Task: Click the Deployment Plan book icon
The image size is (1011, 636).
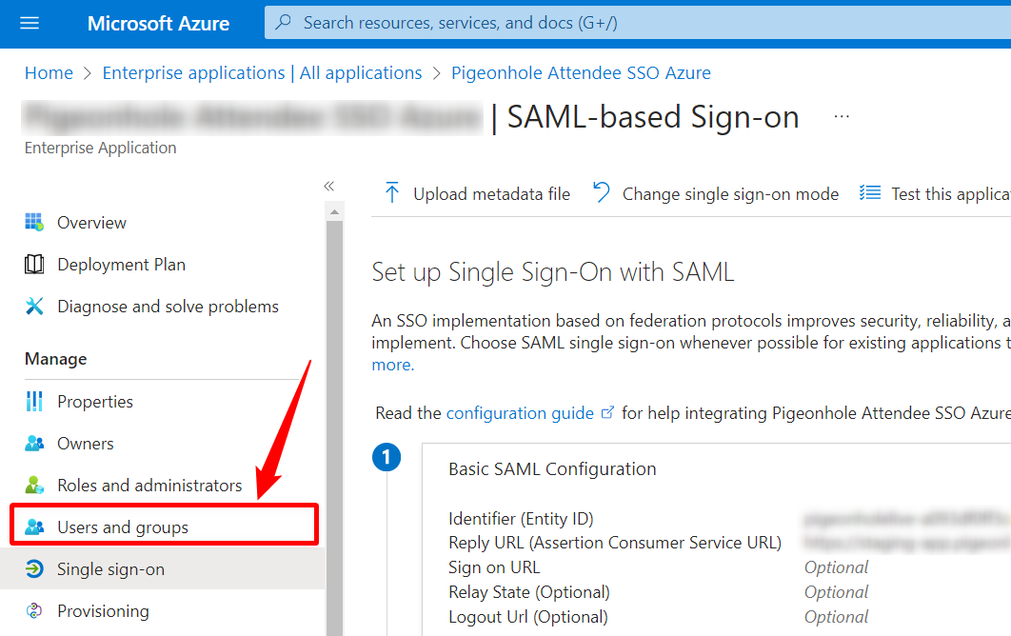Action: [34, 265]
